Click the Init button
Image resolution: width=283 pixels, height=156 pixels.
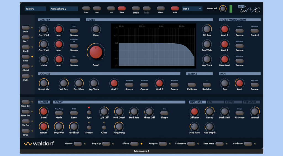(111, 8)
